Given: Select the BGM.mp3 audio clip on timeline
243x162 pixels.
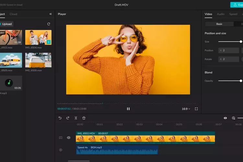Looking at the screenshot, I should tap(117, 150).
